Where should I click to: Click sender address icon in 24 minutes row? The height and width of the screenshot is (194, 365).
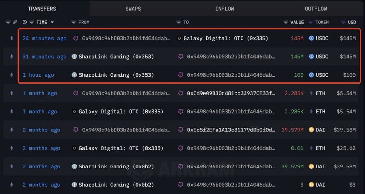[x=75, y=38]
